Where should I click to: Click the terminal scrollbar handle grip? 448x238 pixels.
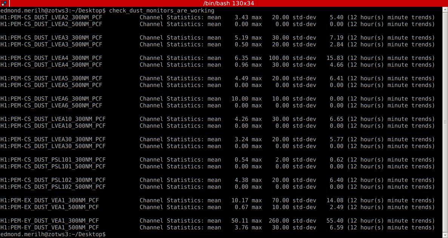(x=445, y=122)
